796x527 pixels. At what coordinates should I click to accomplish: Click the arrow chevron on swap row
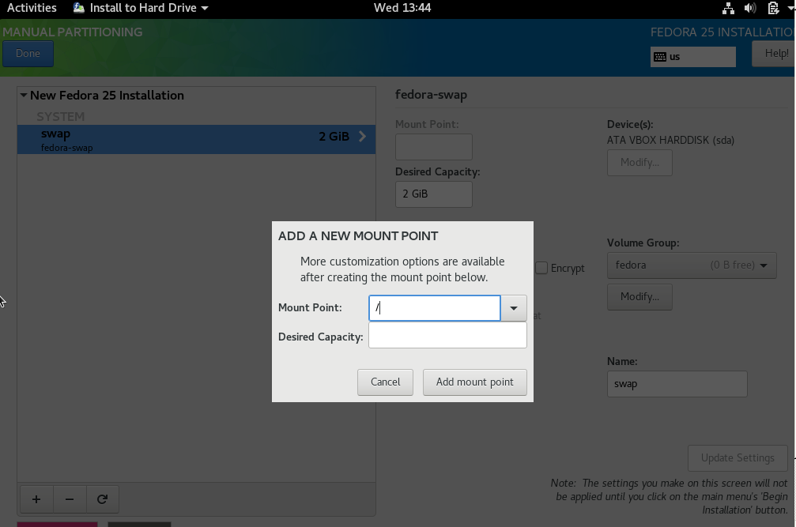pos(363,136)
